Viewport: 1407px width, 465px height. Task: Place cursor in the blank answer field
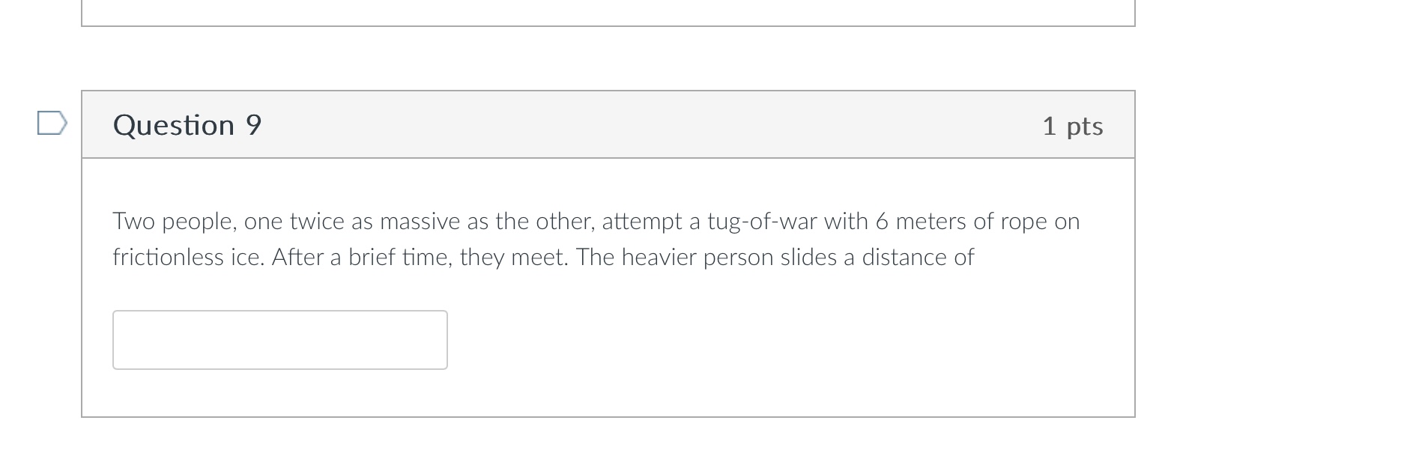pyautogui.click(x=279, y=339)
